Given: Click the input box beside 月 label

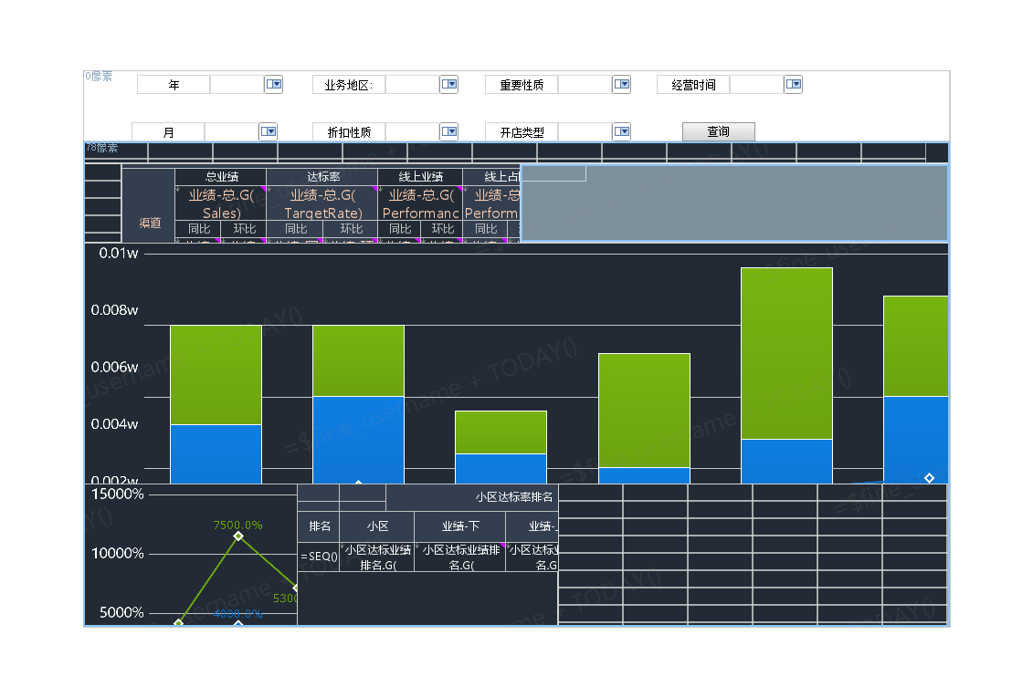Looking at the screenshot, I should [232, 131].
